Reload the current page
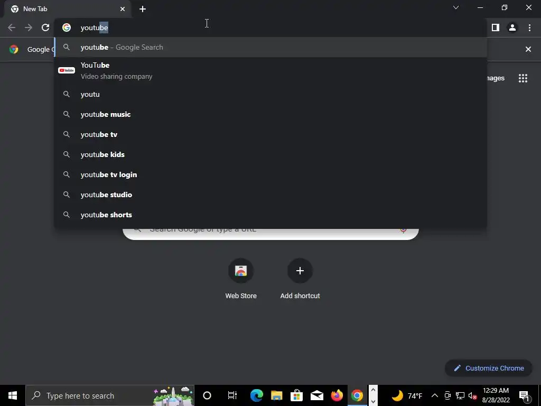This screenshot has height=406, width=541. click(45, 27)
